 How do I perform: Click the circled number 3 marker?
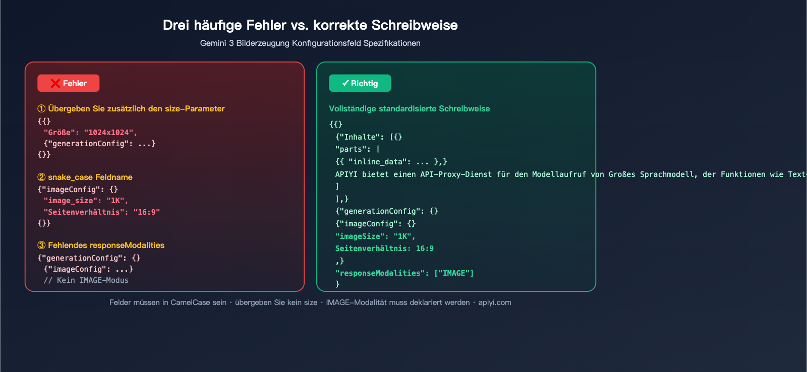tap(41, 245)
